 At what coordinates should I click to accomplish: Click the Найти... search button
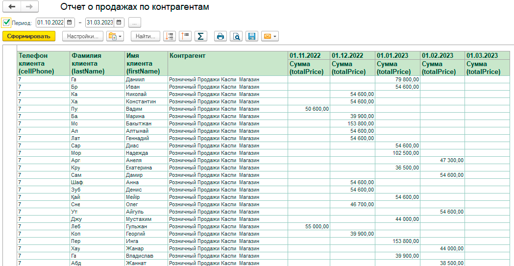(x=145, y=36)
